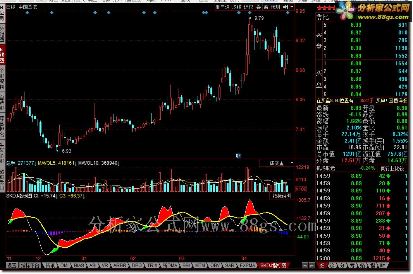The height and width of the screenshot is (274, 413).
Task: Select 筹 chip distribution tab
Action: tap(352, 265)
